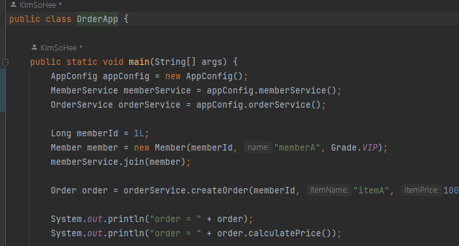The height and width of the screenshot is (246, 459).
Task: Click the AppConfig() constructor call
Action: [214, 76]
